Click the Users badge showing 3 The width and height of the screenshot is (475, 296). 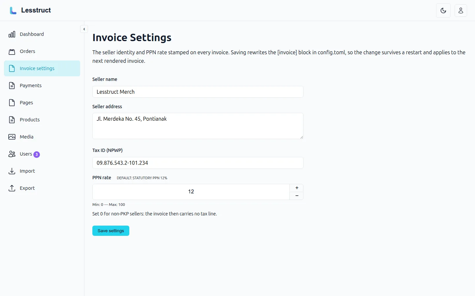click(37, 154)
